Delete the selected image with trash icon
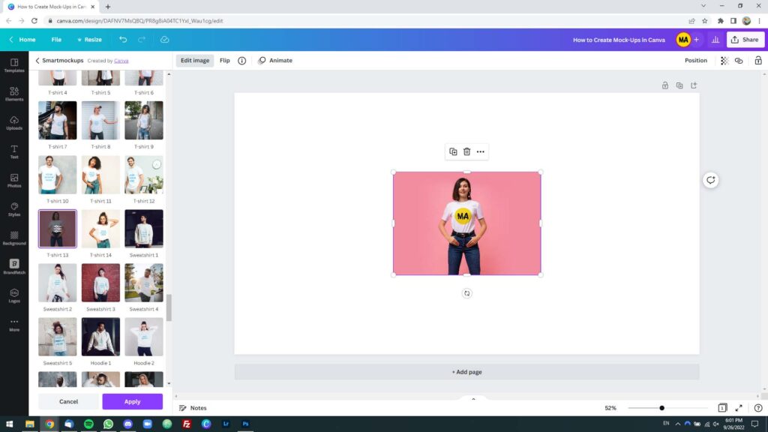Image resolution: width=768 pixels, height=432 pixels. [x=466, y=151]
